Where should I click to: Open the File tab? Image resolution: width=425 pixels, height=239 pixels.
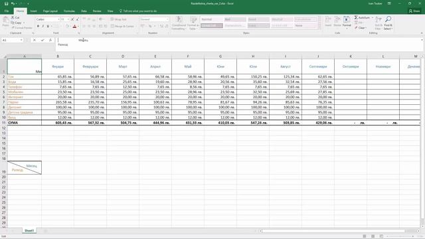point(7,11)
